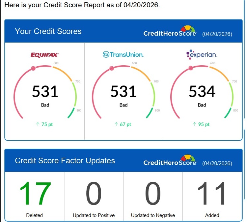Click the Your Credit Scores heading
The height and width of the screenshot is (222, 247).
point(48,31)
